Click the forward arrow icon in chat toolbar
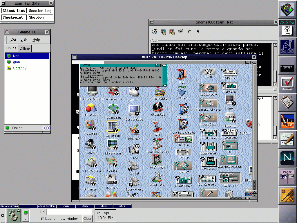 point(189,31)
